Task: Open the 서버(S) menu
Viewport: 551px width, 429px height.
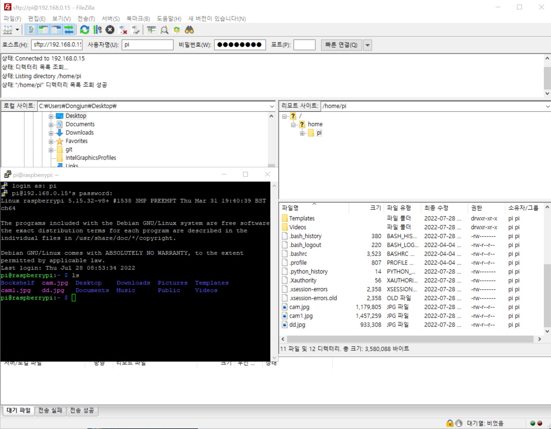Action: pos(111,19)
